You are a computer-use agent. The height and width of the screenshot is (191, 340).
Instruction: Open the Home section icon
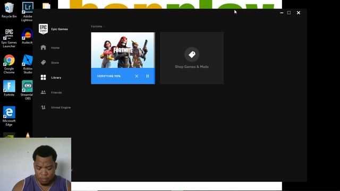(43, 47)
